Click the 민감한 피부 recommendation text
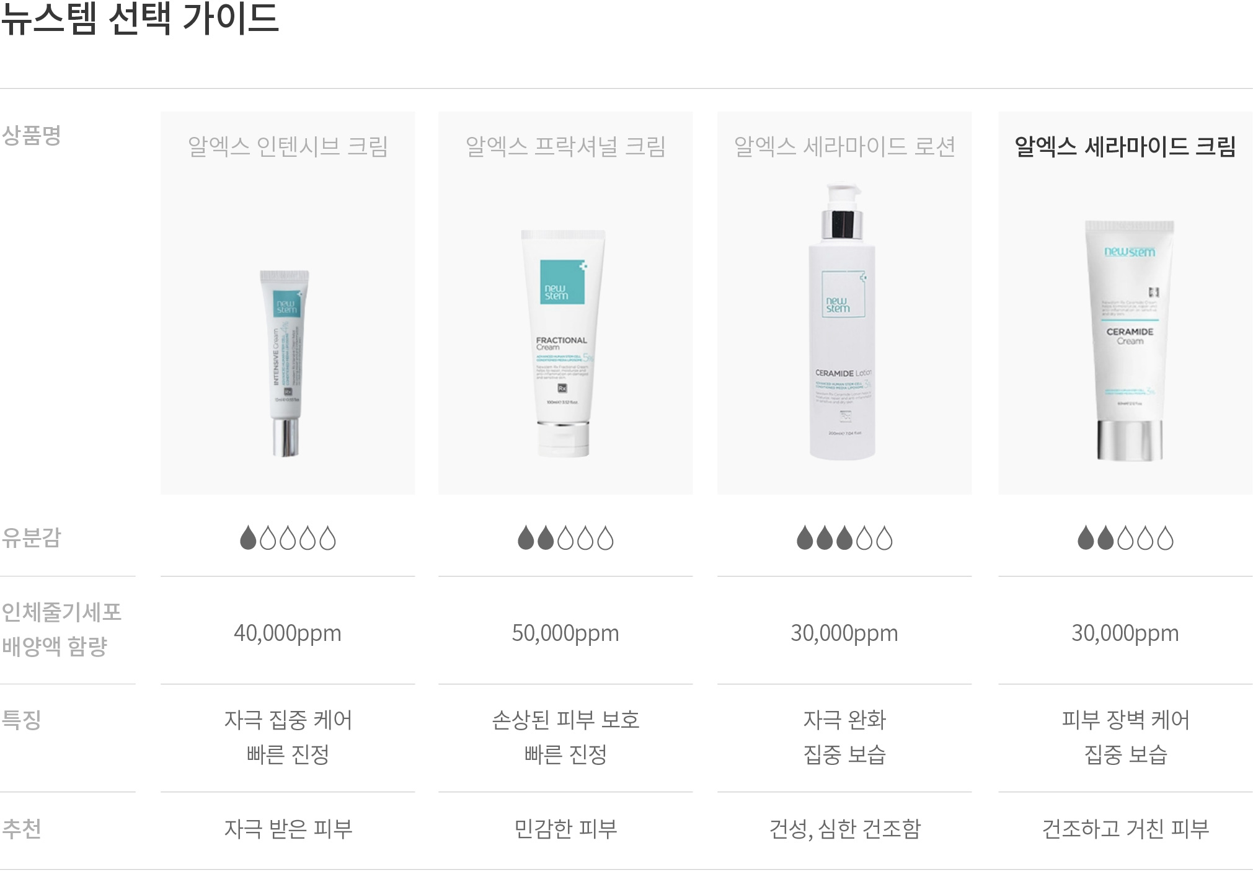 point(565,829)
